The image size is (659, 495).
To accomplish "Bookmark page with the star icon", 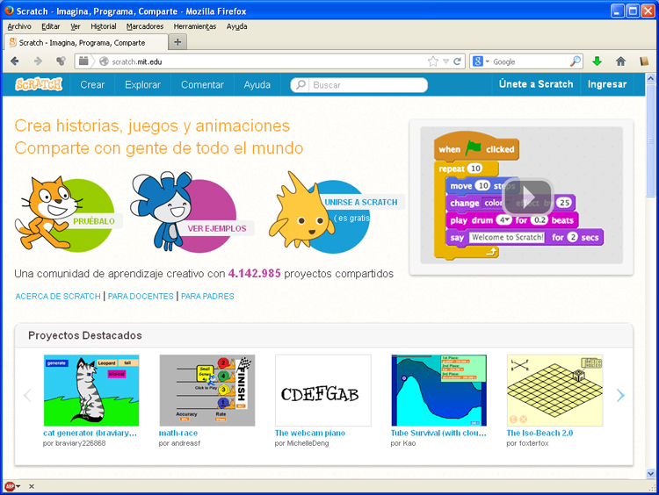I will (433, 61).
